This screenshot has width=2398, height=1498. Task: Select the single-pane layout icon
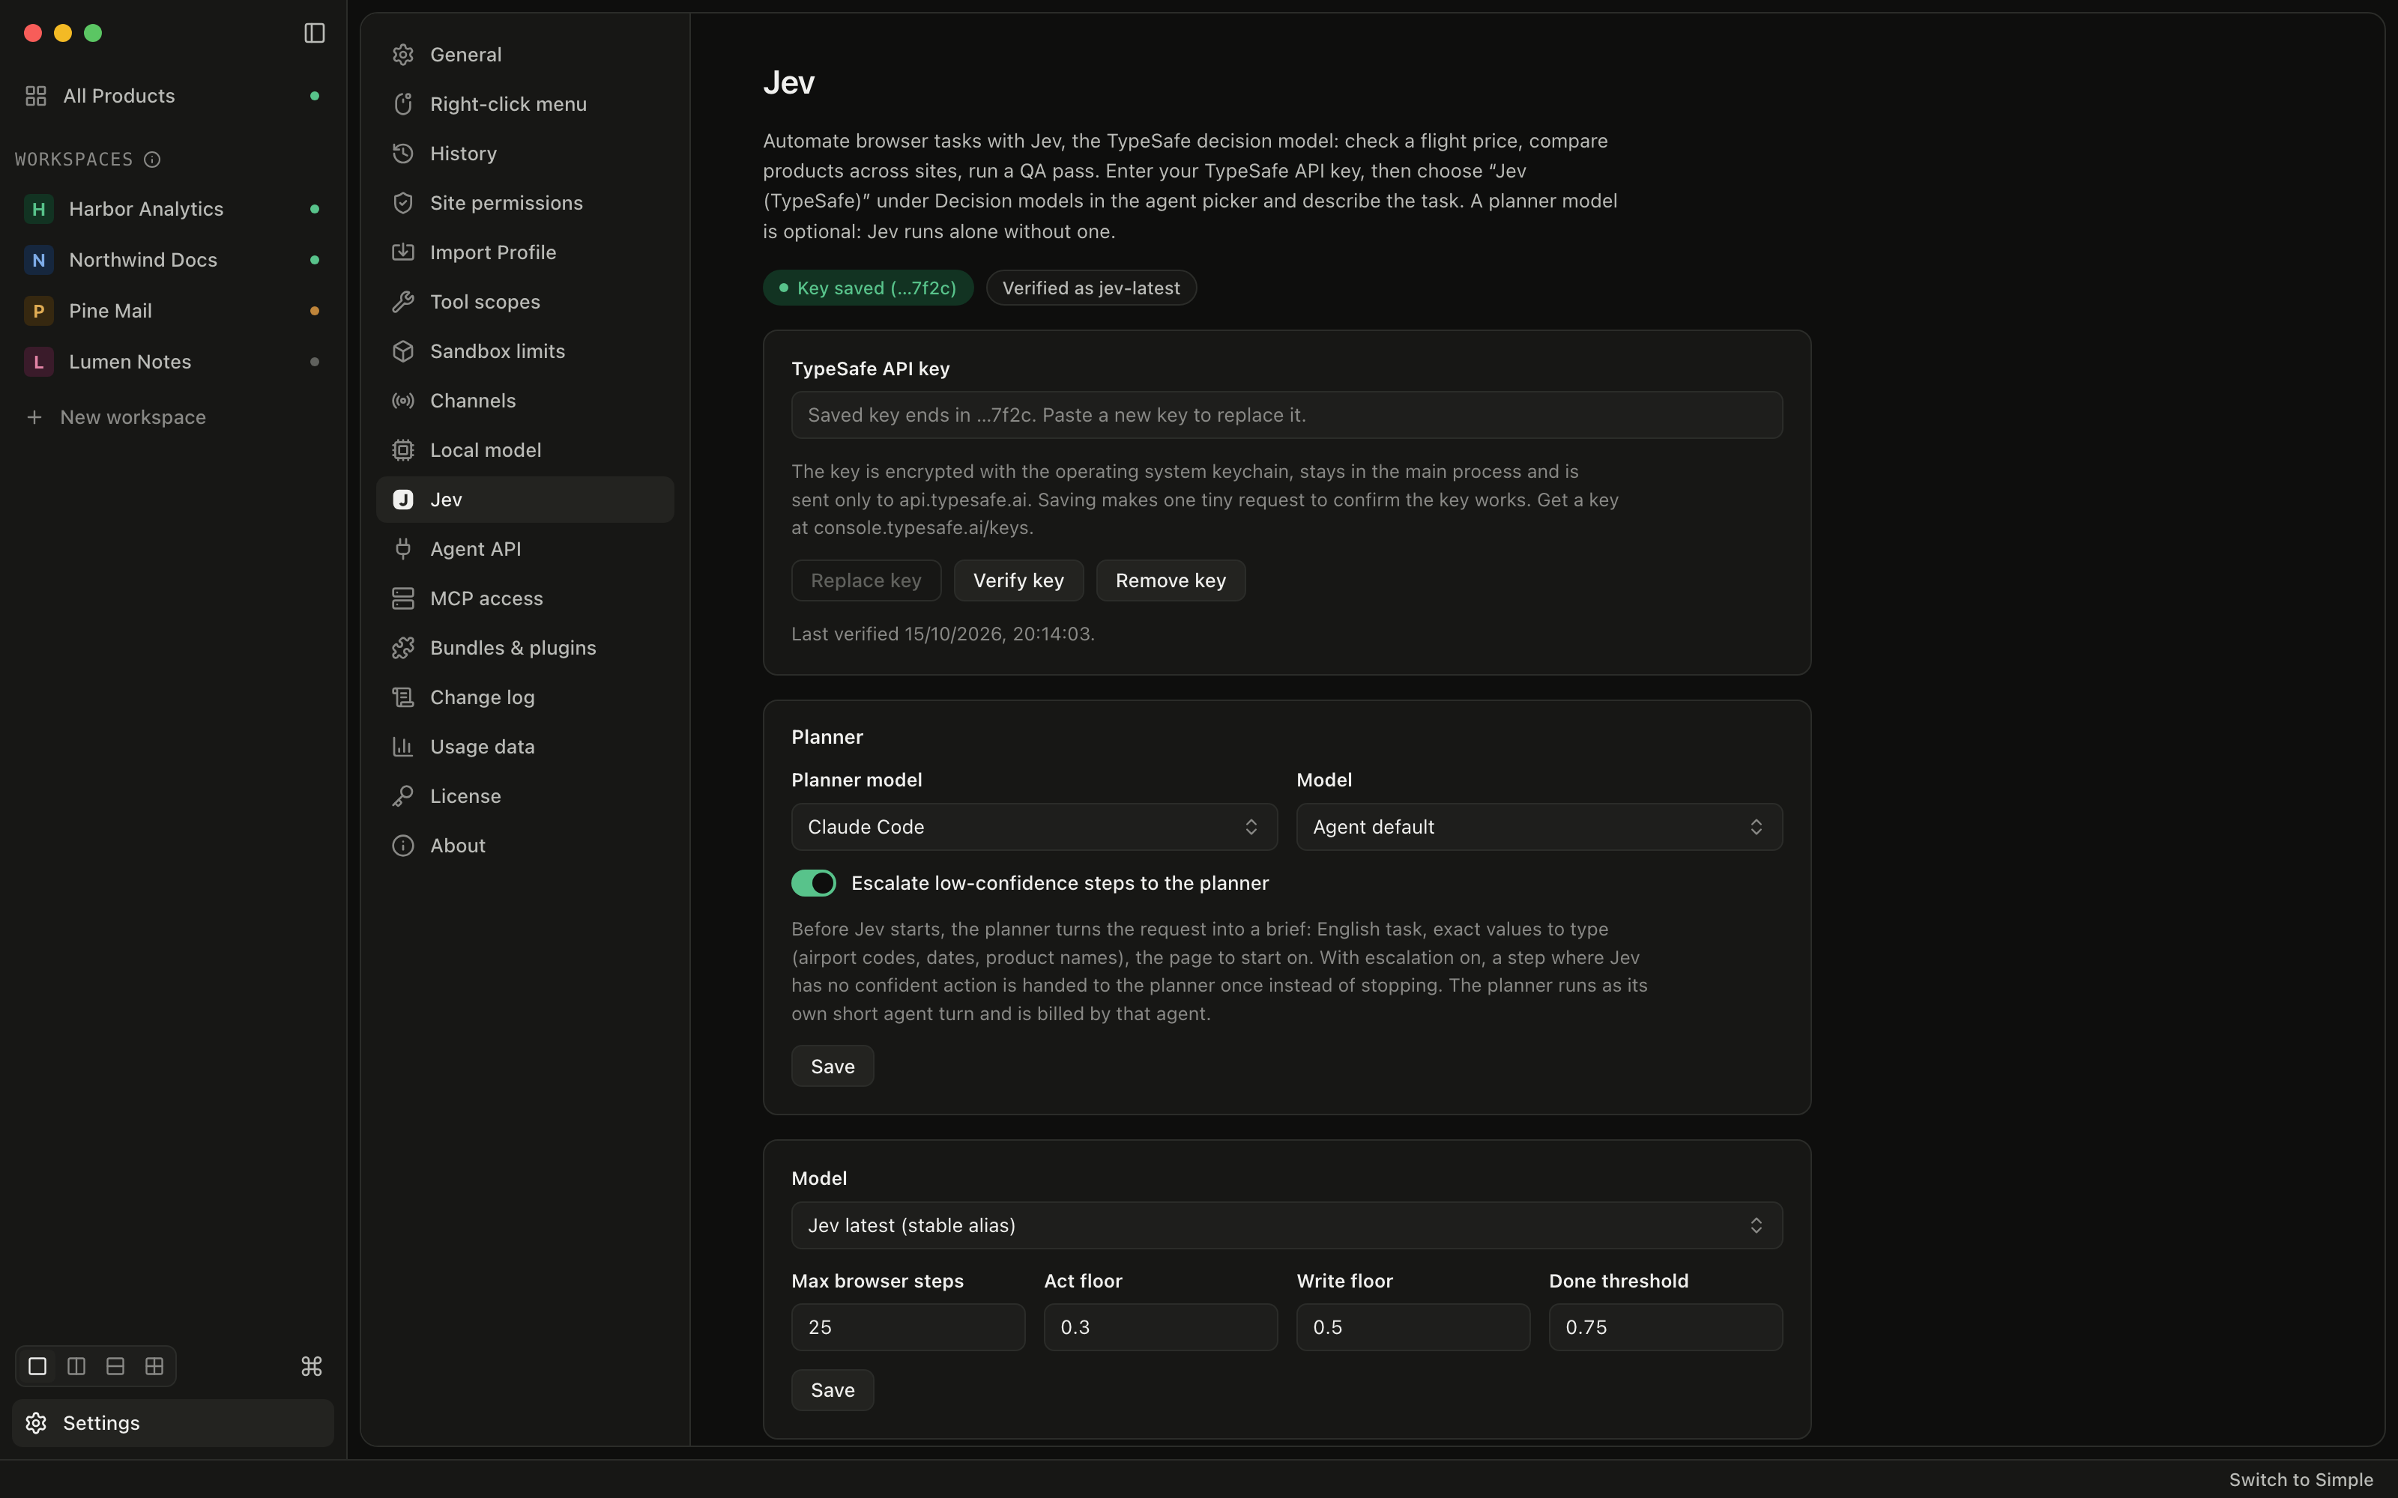click(37, 1366)
